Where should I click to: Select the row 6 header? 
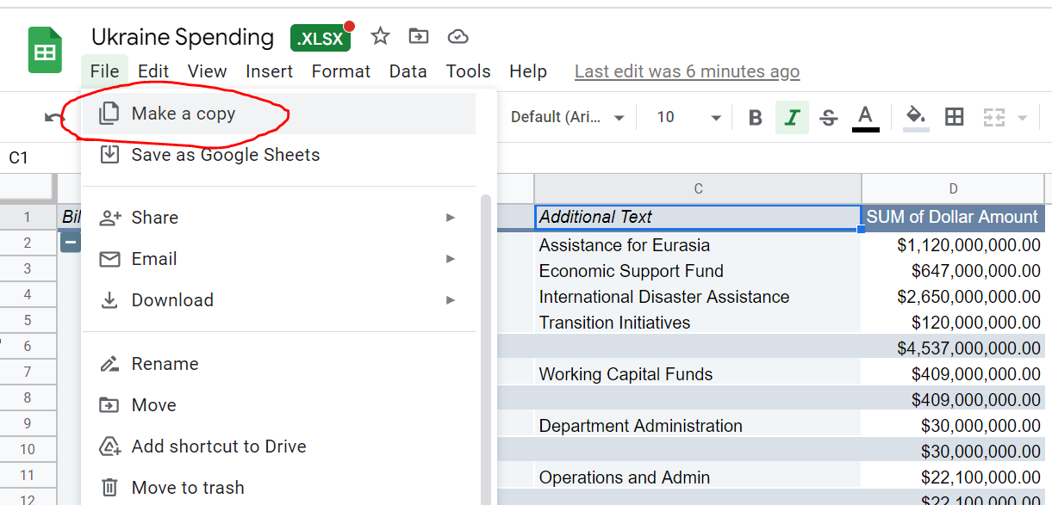click(x=28, y=345)
